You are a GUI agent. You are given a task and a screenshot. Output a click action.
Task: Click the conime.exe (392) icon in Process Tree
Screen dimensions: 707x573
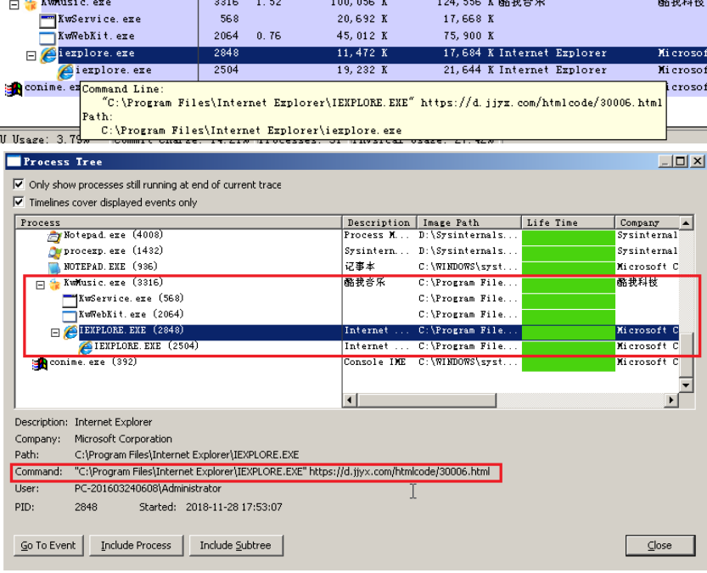click(x=40, y=364)
